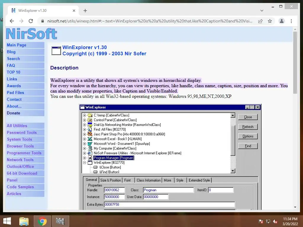Switch to the Size & Position tab
Screen dimensions: 303x227
click(x=111, y=180)
